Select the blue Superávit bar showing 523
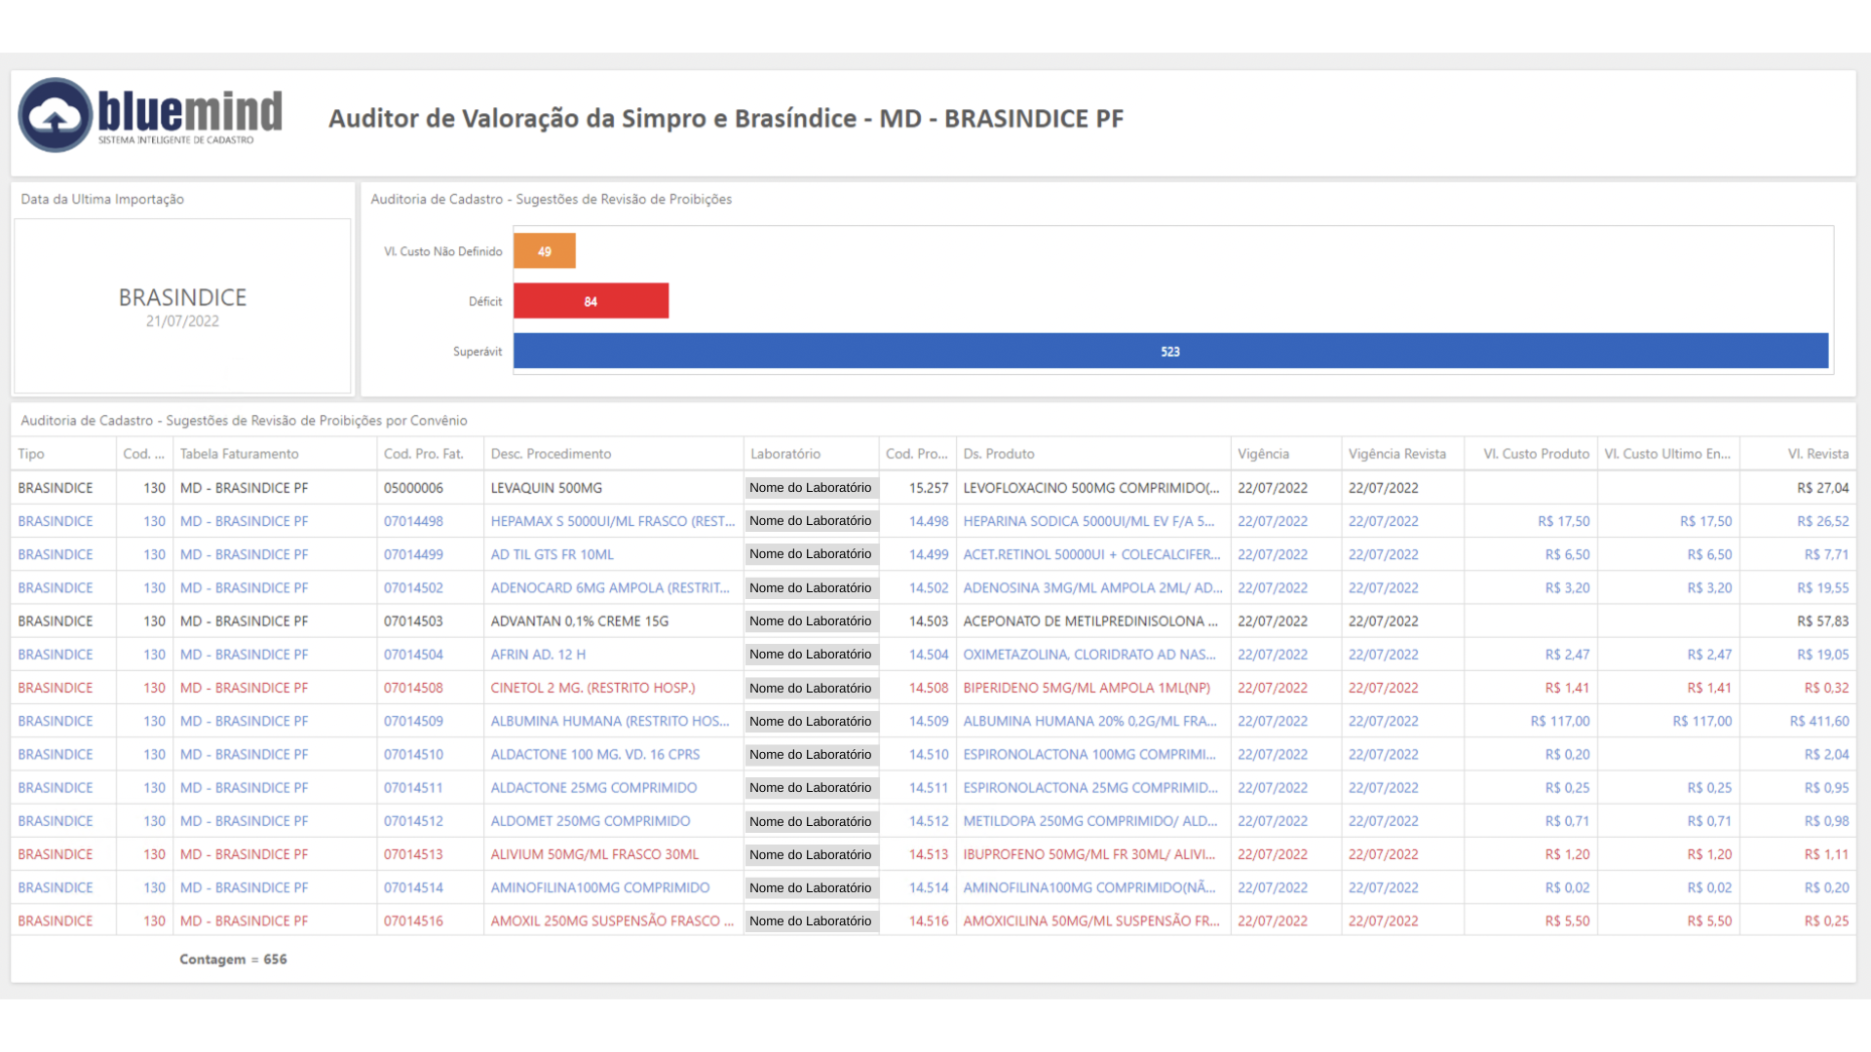 point(1170,351)
